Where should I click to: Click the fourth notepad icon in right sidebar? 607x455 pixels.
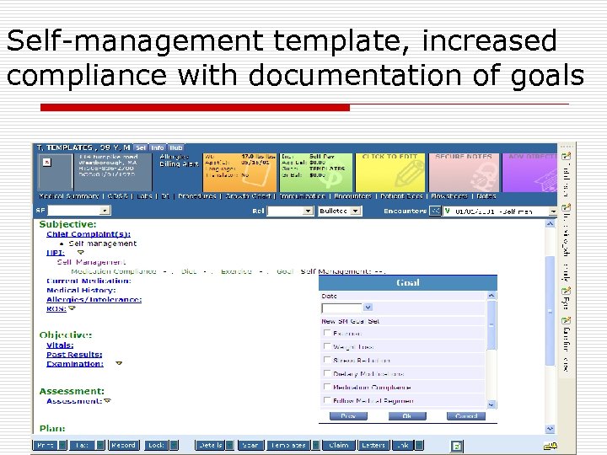click(x=566, y=320)
